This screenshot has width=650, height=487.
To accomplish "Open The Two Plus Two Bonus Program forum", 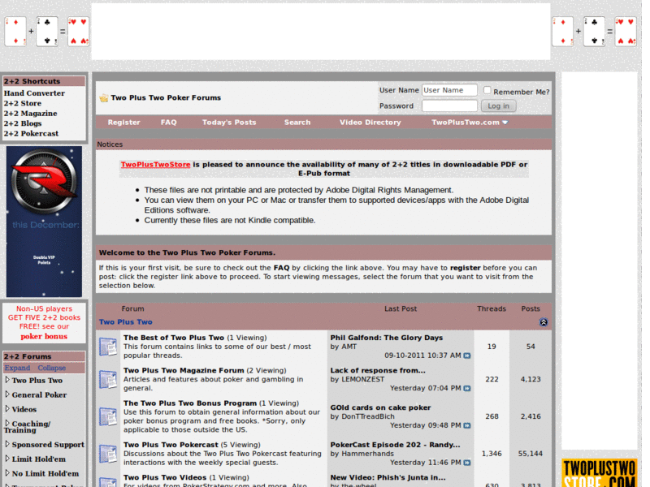I will pos(190,403).
